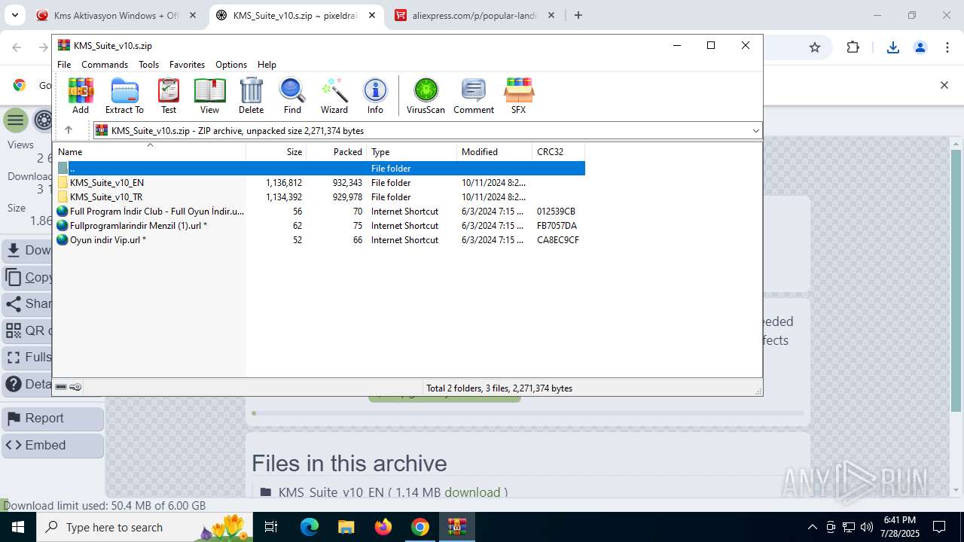Dismiss the Chrome infobar X button

944,85
